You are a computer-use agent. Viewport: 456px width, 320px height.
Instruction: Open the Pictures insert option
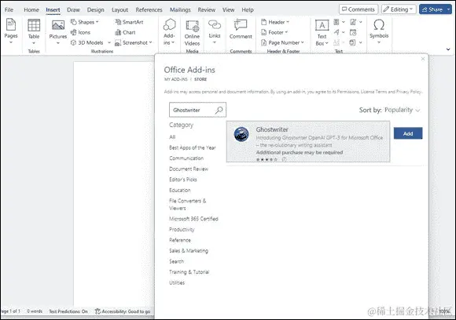pos(58,31)
